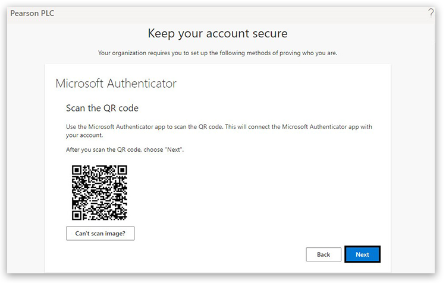
Task: Click the "After you scan the QR code" line
Action: point(125,149)
